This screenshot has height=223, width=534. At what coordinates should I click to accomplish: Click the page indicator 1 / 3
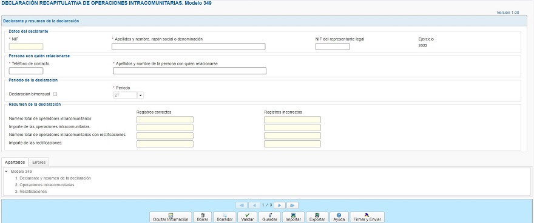267,205
